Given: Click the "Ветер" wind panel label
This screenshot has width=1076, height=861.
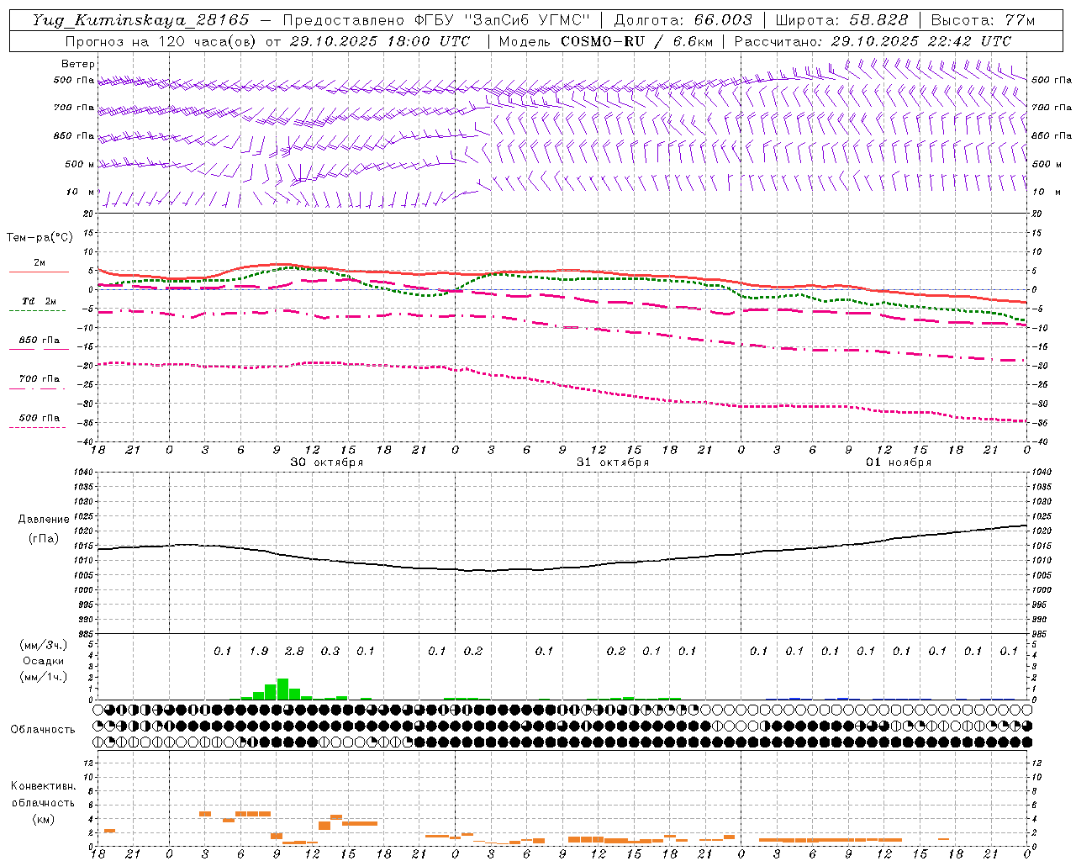Looking at the screenshot, I should 78,64.
